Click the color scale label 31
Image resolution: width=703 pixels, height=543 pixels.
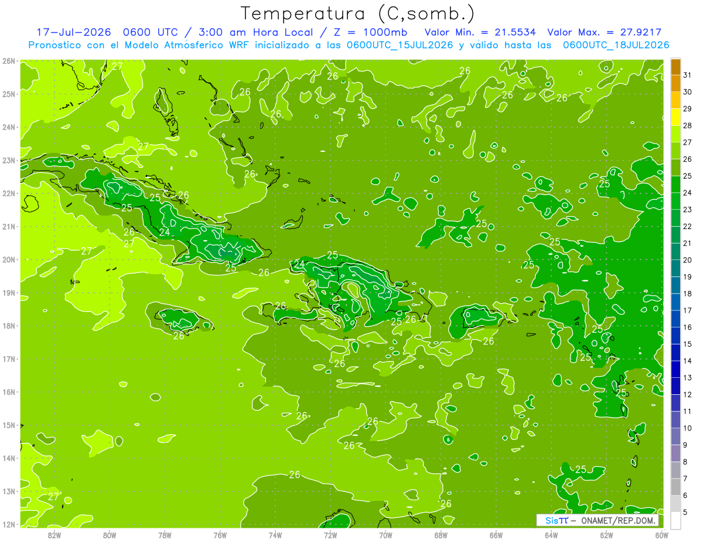688,75
